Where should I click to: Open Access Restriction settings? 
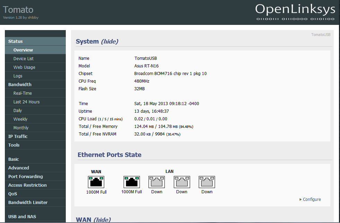point(35,185)
